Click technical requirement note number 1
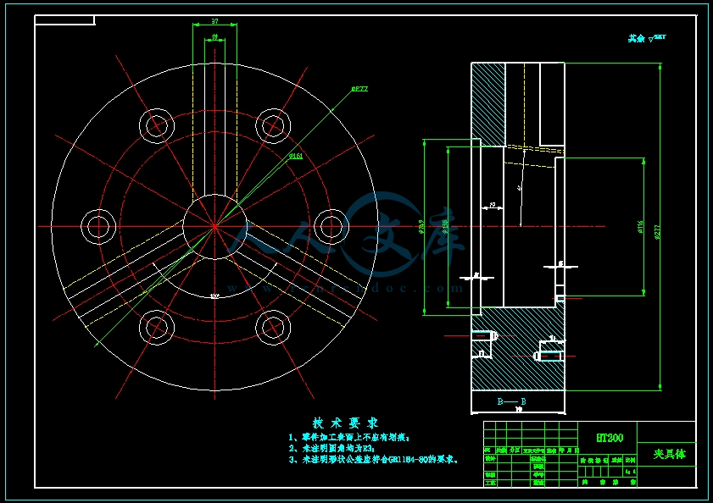Image resolution: width=713 pixels, height=503 pixels. point(349,438)
